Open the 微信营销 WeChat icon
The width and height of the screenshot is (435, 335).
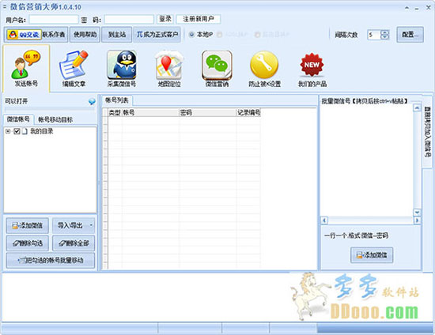217,68
